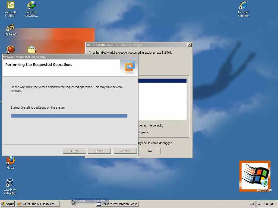This screenshot has width=278, height=208.
Task: Select the Mypal Firefox-style desktop icon
Action: click(10, 163)
